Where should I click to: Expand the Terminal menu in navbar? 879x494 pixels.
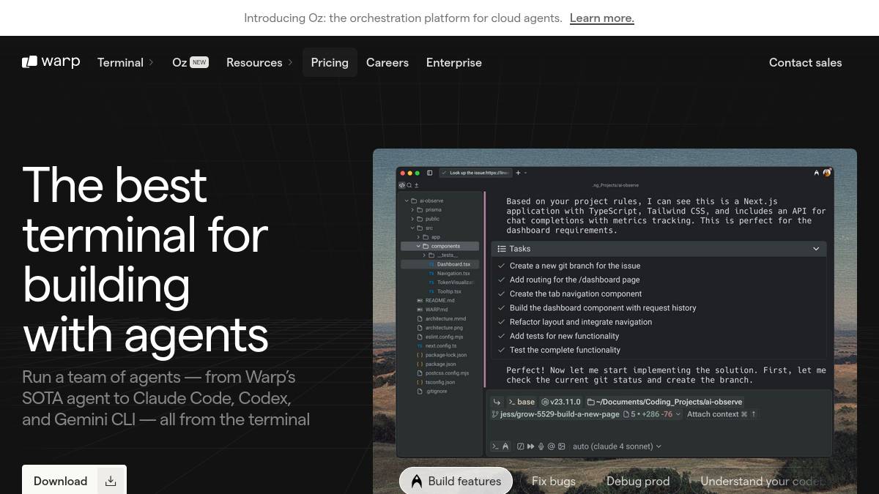pos(125,62)
